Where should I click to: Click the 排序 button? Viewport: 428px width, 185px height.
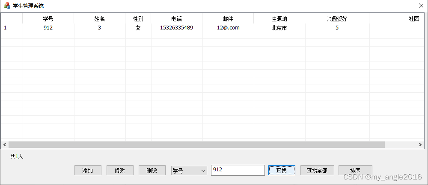pyautogui.click(x=355, y=170)
